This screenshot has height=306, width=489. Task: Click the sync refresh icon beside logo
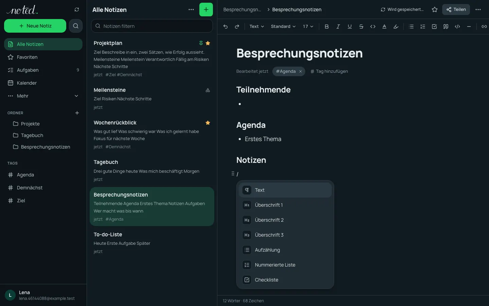(77, 10)
